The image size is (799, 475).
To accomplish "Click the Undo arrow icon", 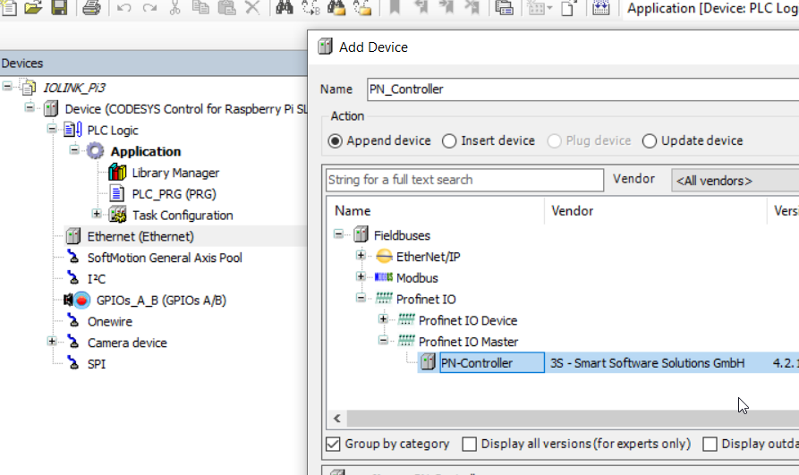I will tap(123, 7).
